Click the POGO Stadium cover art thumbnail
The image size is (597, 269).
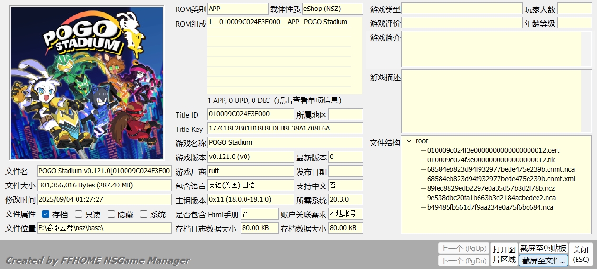point(90,83)
